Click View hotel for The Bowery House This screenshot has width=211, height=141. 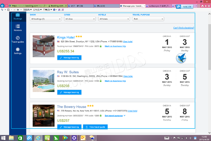tap(132, 111)
